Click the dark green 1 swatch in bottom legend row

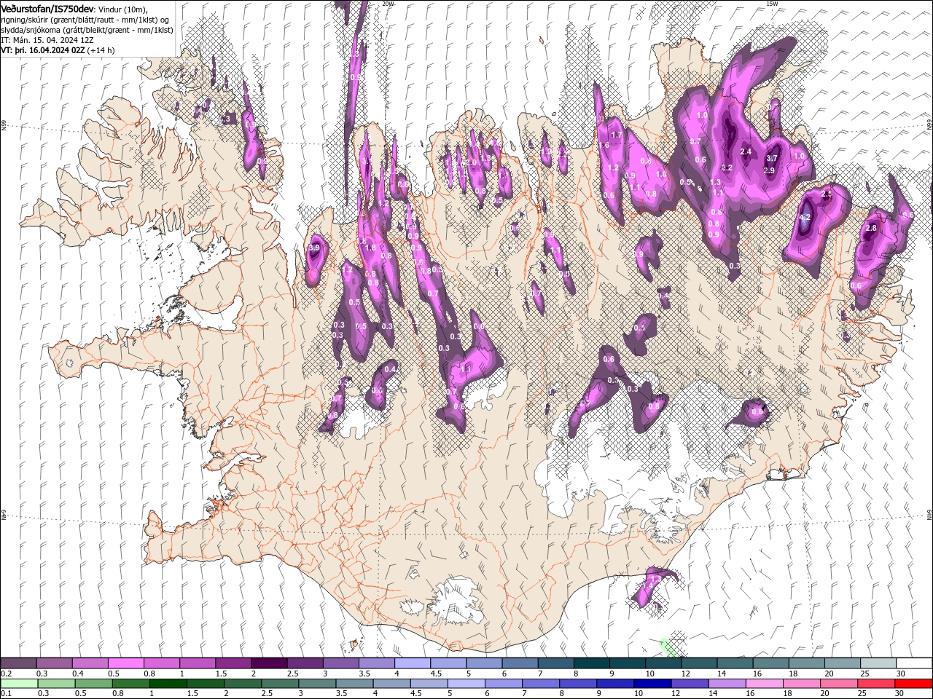tap(168, 684)
